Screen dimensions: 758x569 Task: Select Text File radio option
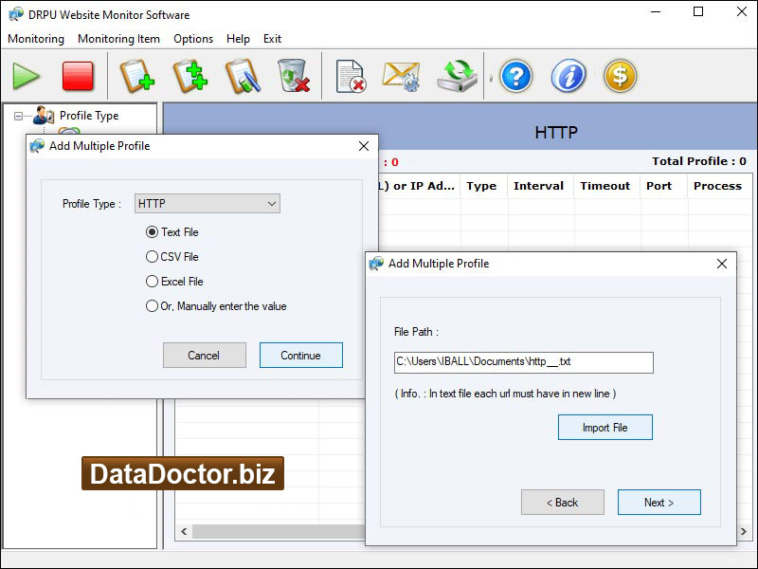tap(171, 232)
